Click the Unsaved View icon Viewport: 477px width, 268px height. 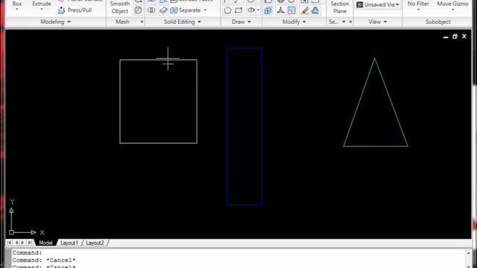pos(359,4)
